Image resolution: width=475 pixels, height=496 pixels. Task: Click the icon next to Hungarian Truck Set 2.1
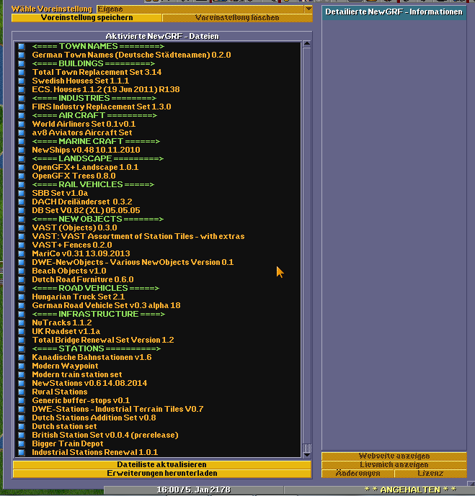(x=22, y=297)
